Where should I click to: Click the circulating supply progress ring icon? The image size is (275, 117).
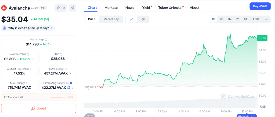(68, 88)
